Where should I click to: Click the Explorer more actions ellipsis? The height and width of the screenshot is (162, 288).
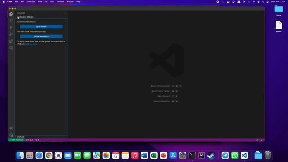pyautogui.click(x=65, y=13)
